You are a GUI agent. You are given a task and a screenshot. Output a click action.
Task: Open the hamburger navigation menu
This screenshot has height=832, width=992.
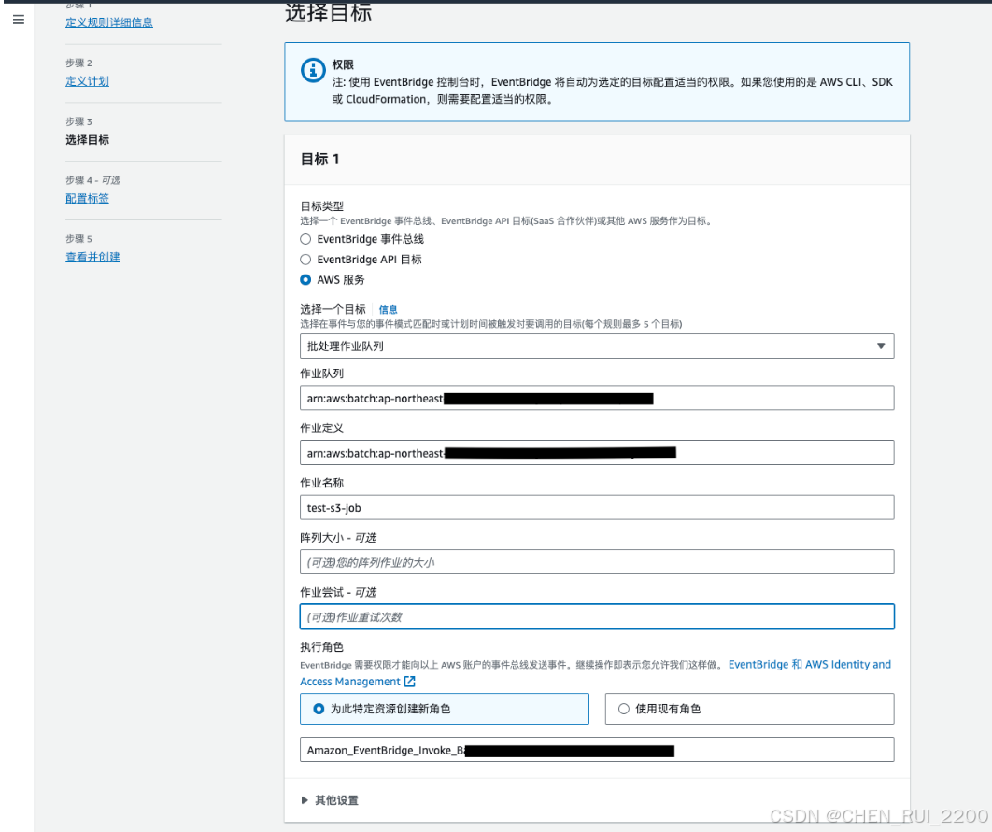tap(19, 20)
